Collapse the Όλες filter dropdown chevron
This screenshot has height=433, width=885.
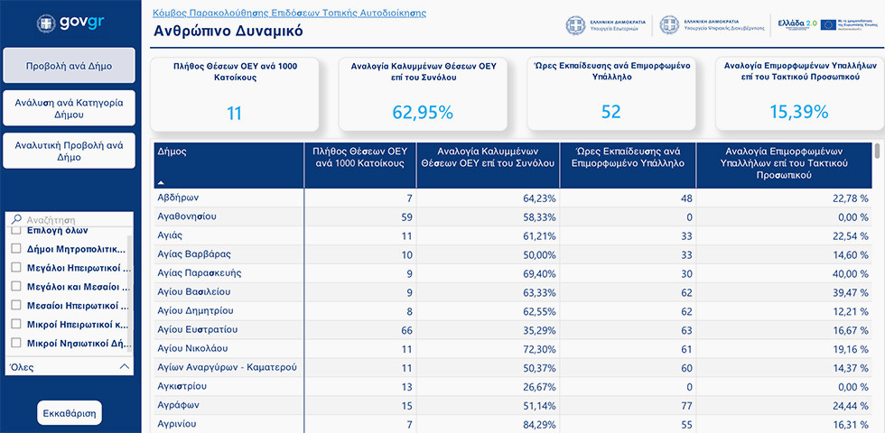tap(125, 367)
